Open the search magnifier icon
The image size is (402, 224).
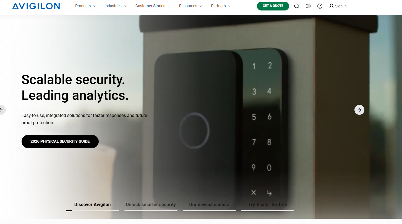point(297,6)
